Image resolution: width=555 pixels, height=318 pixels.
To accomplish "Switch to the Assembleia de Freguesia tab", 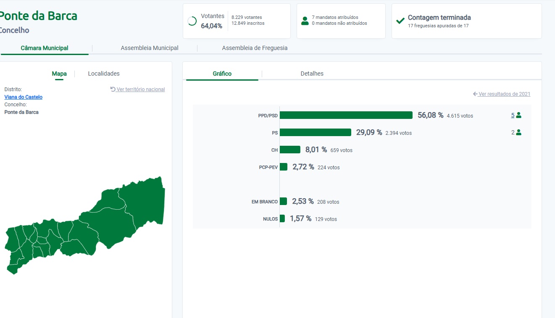I will pyautogui.click(x=255, y=48).
